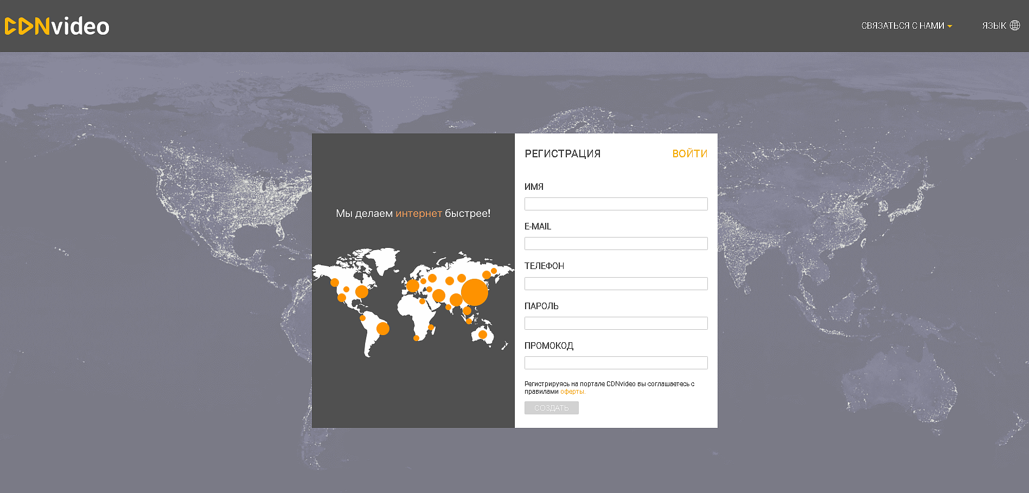
Task: Click the orange word интернет in slogan
Action: [418, 213]
